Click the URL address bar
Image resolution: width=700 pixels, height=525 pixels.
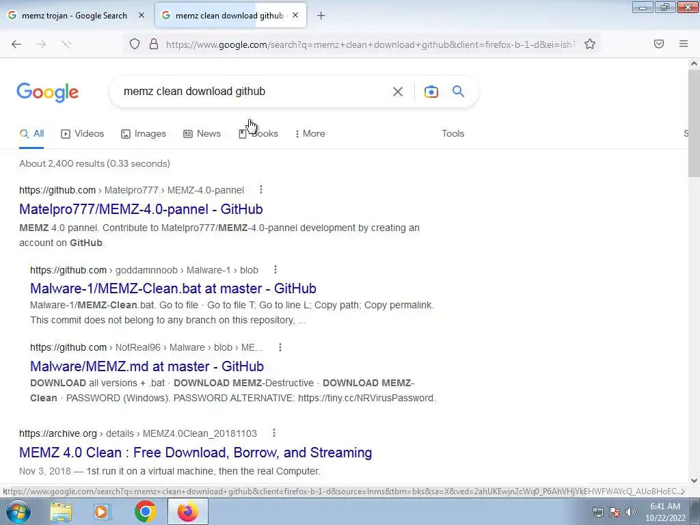click(x=371, y=44)
